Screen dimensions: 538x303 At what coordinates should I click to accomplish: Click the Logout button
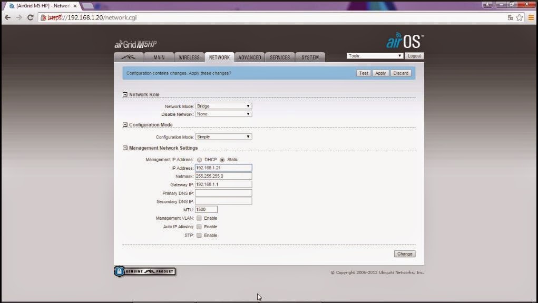pyautogui.click(x=414, y=56)
